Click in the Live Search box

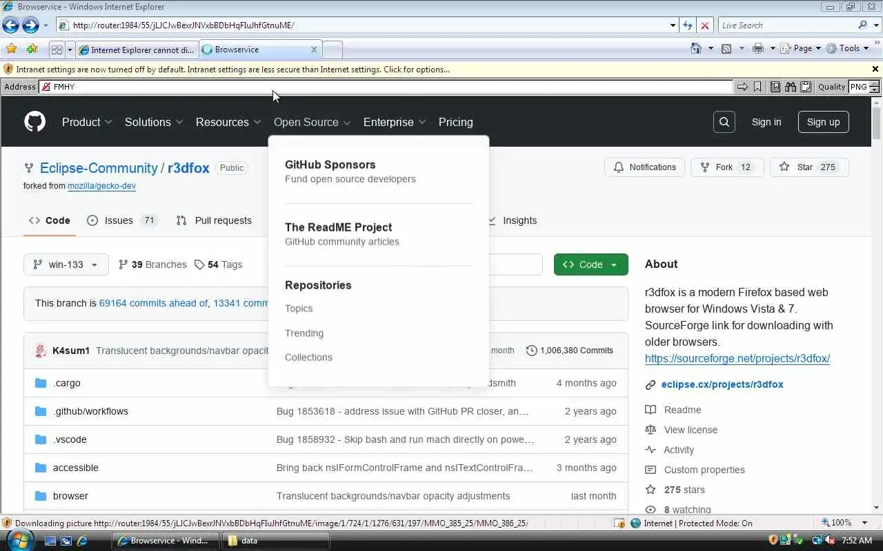(x=788, y=25)
